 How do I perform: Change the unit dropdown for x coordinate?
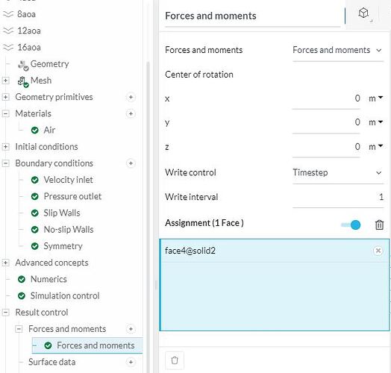[x=376, y=98]
